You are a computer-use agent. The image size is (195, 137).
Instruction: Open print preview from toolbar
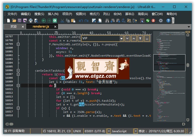pos(36,21)
